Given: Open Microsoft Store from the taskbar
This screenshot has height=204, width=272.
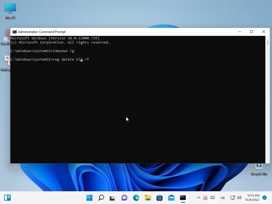Looking at the screenshot, I should [159, 198].
